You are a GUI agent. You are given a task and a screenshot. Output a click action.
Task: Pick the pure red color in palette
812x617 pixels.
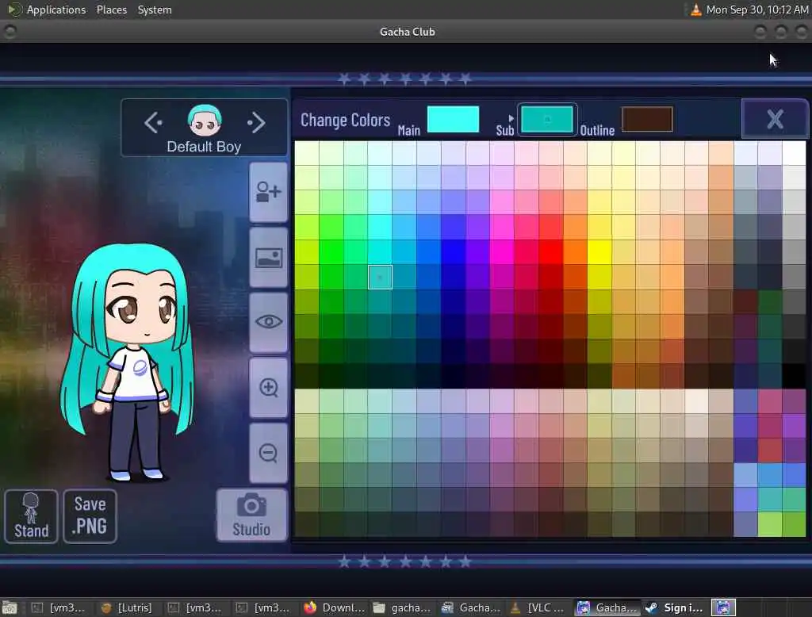pyautogui.click(x=550, y=252)
